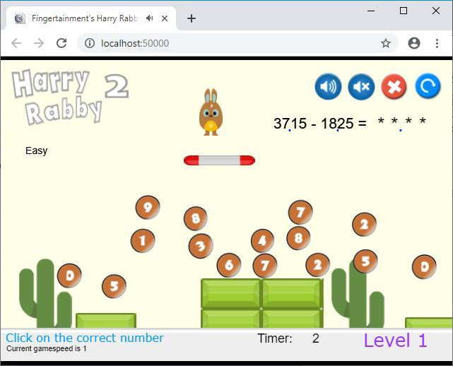Click the red and gray paddle bar

pyautogui.click(x=219, y=160)
